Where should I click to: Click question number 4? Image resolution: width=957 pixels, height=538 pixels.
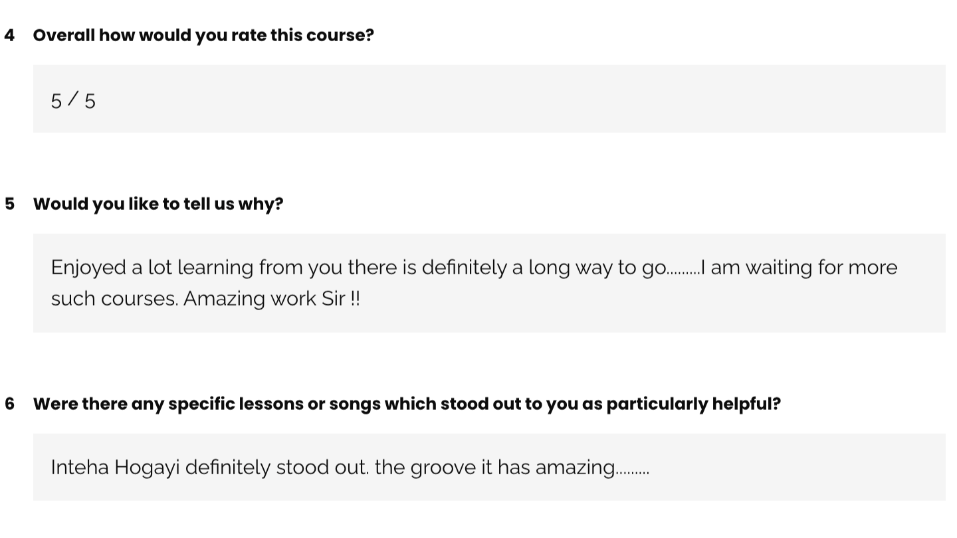click(x=9, y=35)
